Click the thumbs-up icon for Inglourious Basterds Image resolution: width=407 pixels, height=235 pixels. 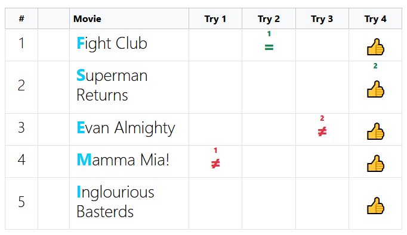(x=375, y=205)
